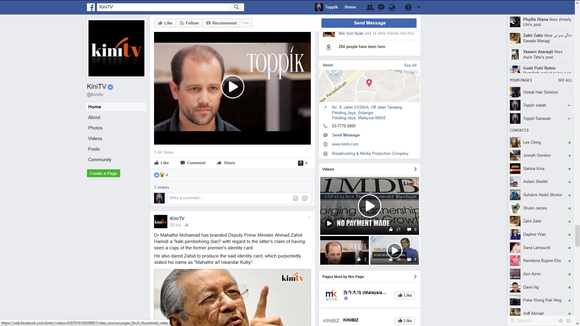Open Friend Requests icon
Screen dimensions: 580x326
click(370, 7)
